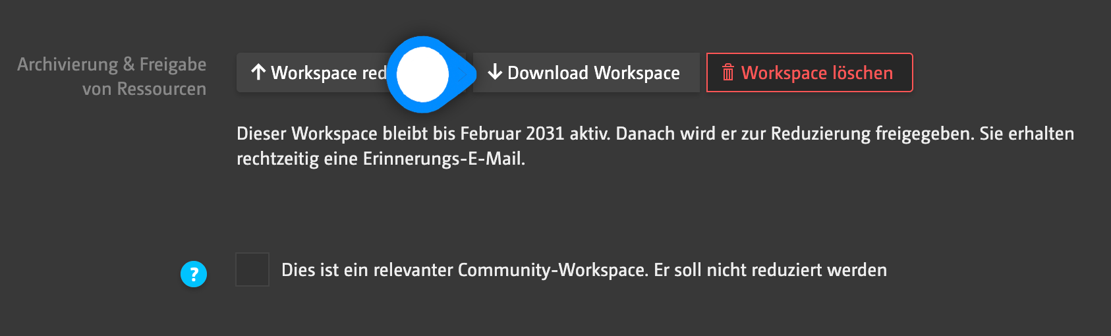
Task: Click the "Download Workspace" text label
Action: pyautogui.click(x=593, y=72)
